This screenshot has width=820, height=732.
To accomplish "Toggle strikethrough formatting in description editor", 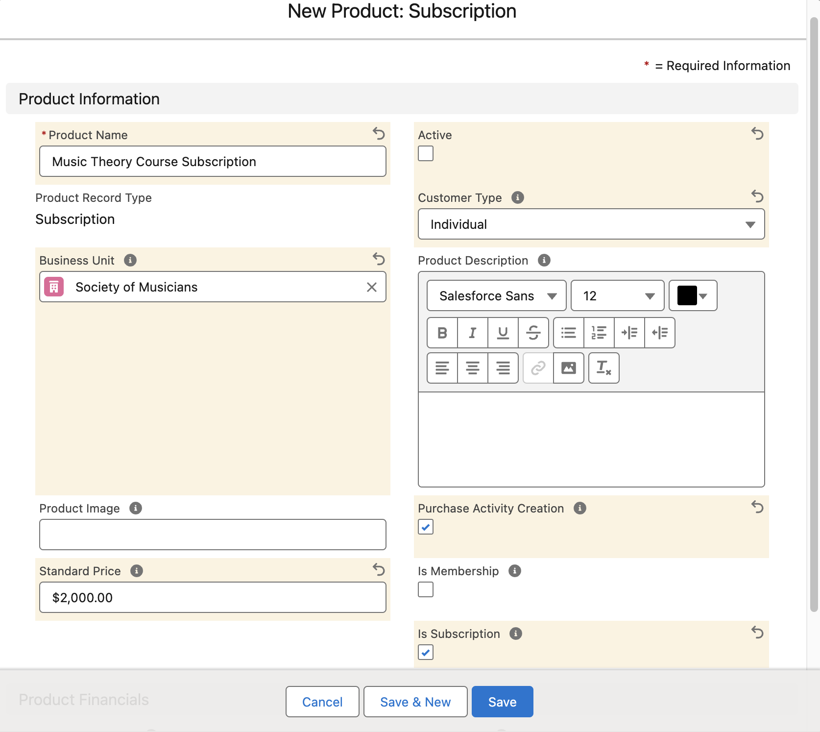I will pyautogui.click(x=533, y=333).
